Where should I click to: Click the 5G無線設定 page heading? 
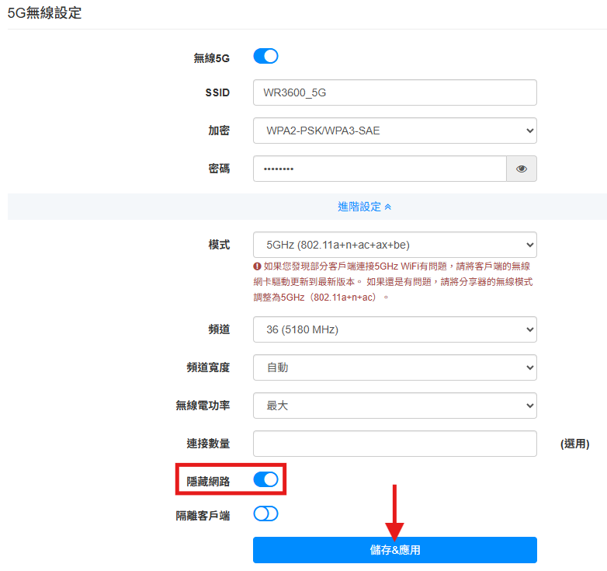44,13
